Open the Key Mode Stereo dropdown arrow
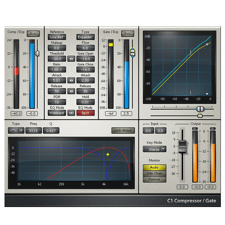Screen dimensions: 225x225 click(163, 149)
